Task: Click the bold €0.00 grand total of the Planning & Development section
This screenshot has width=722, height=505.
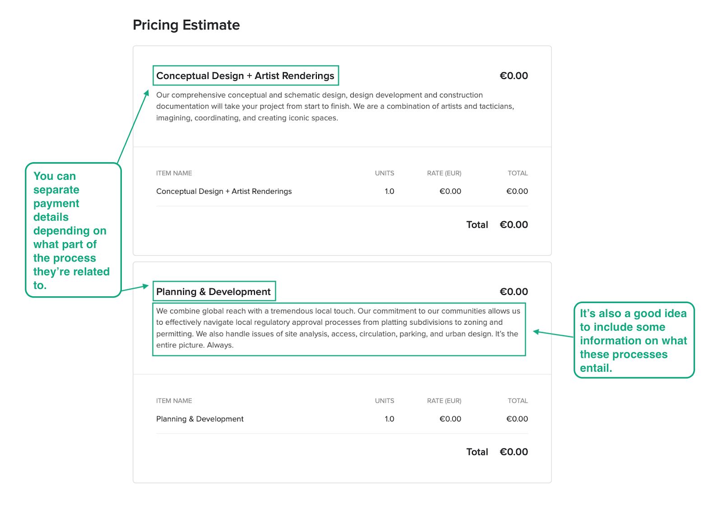Action: 514,452
